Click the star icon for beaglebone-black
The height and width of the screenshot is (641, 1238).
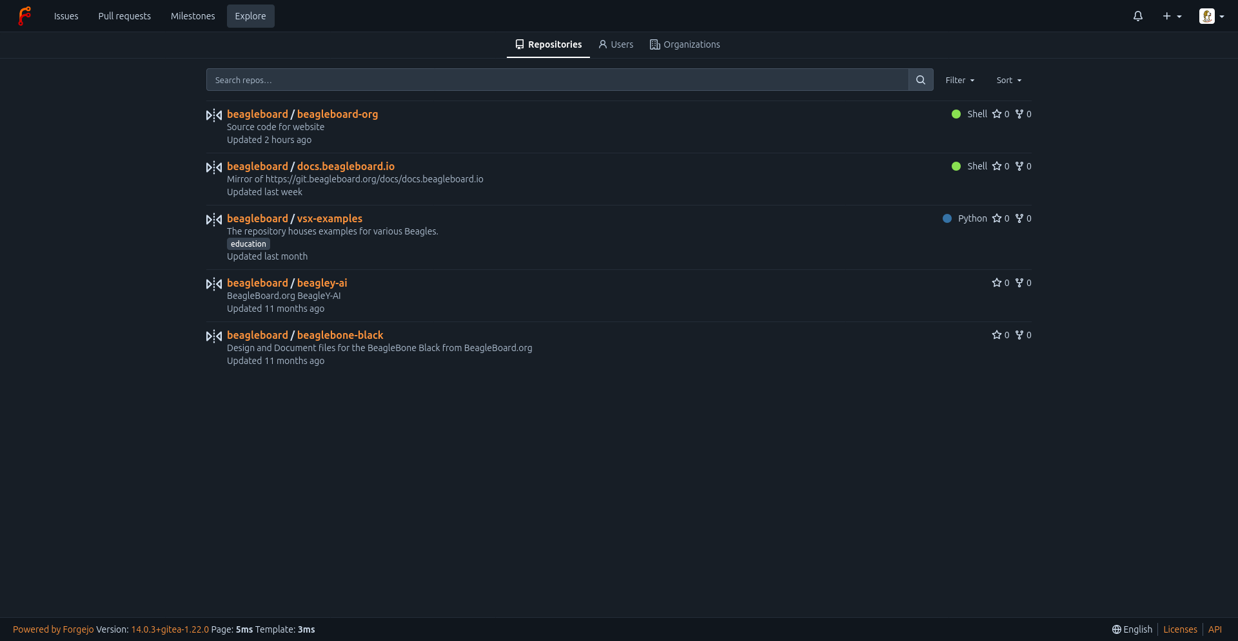click(997, 335)
